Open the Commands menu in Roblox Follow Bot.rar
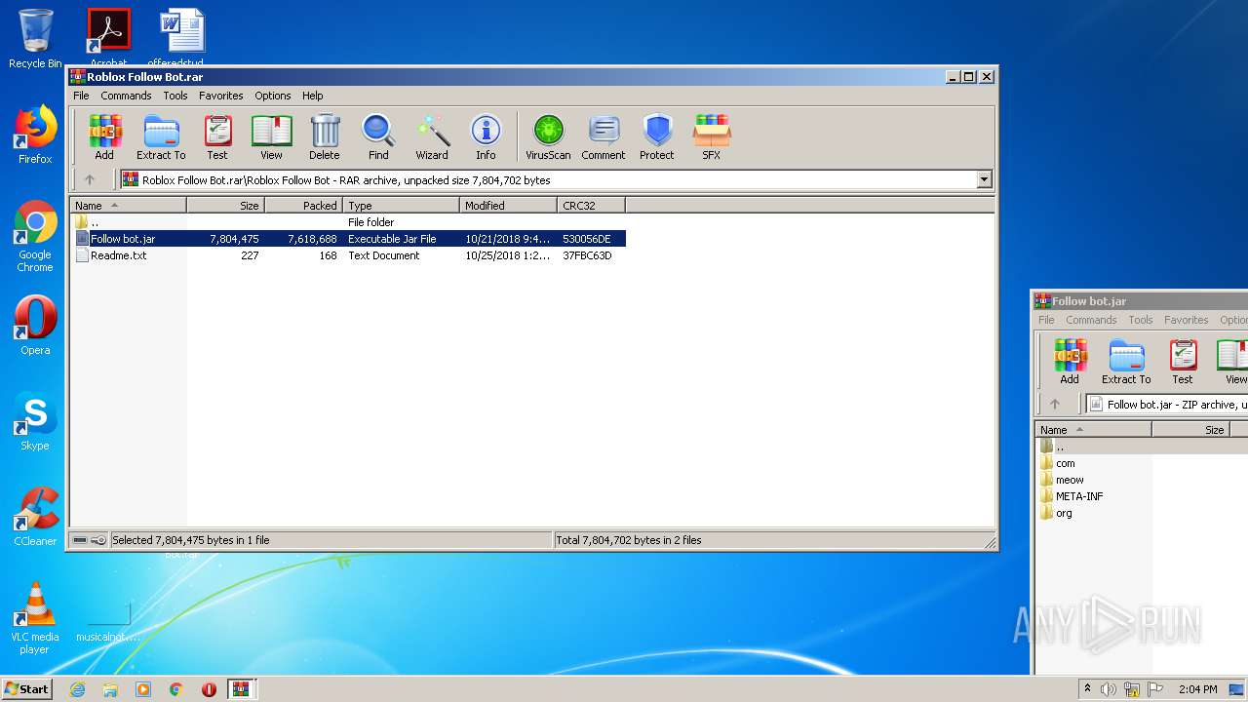This screenshot has width=1248, height=702. [x=126, y=96]
